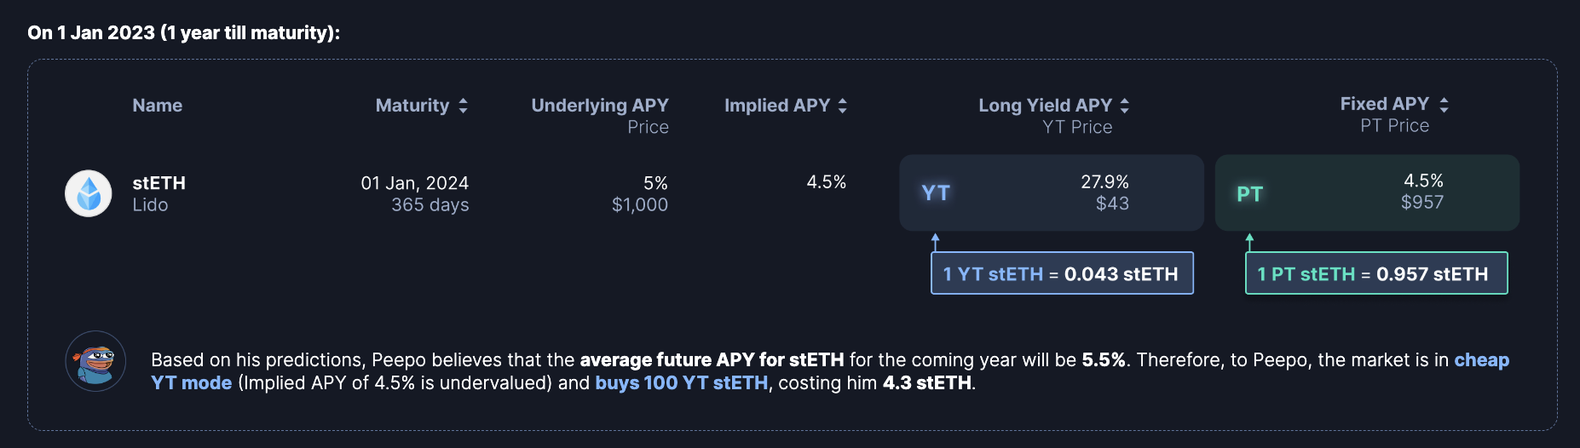Click the Peepo frog avatar
The height and width of the screenshot is (448, 1580).
[95, 361]
